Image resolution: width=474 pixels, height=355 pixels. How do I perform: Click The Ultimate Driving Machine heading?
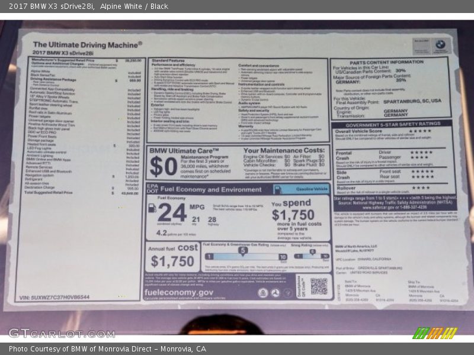coord(87,44)
